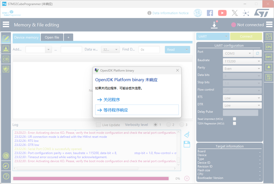Open the 0110 binary registers icon
Screen dimensions: 274x184
(x=269, y=77)
